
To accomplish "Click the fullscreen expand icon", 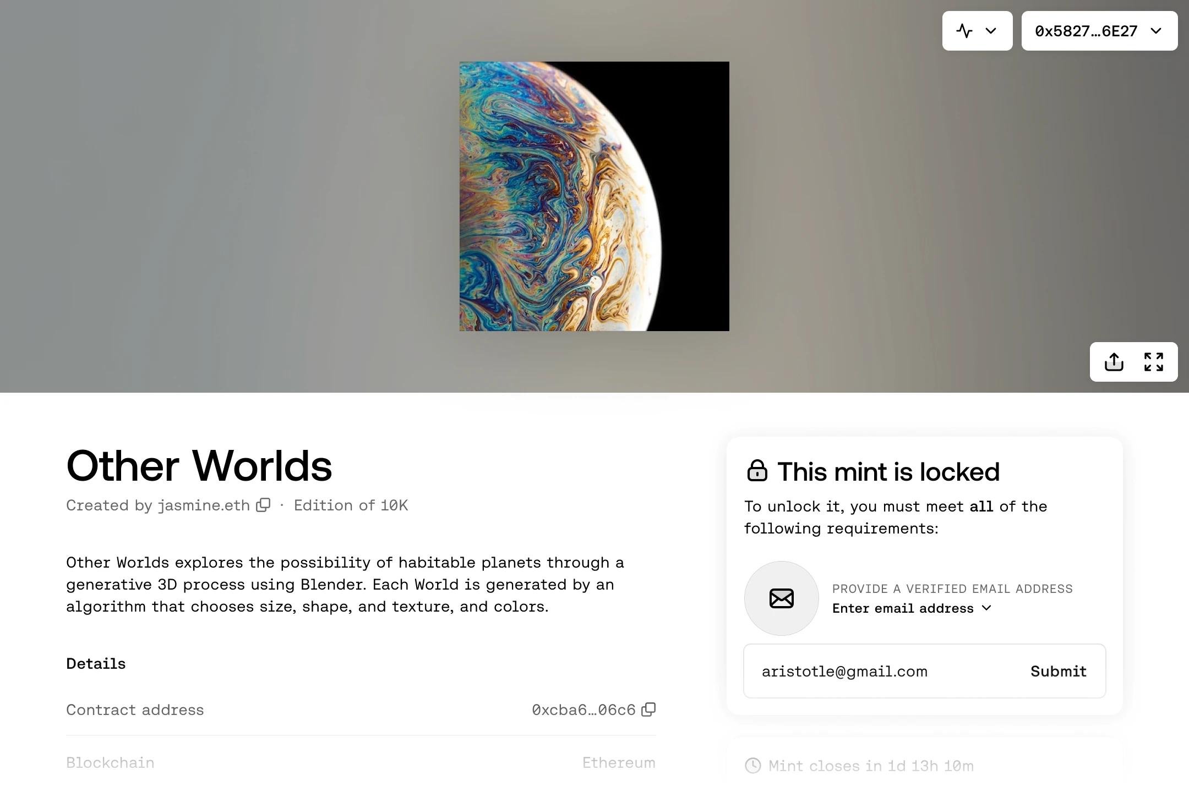I will coord(1153,362).
